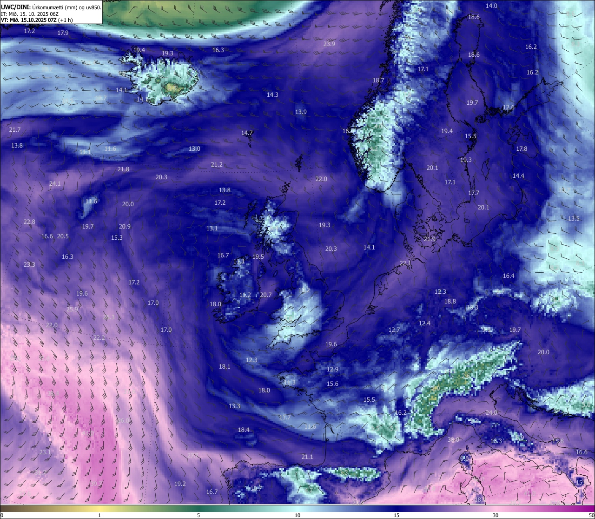595x519 pixels.
Task: Click the 14.4 map value
Action: (518, 175)
